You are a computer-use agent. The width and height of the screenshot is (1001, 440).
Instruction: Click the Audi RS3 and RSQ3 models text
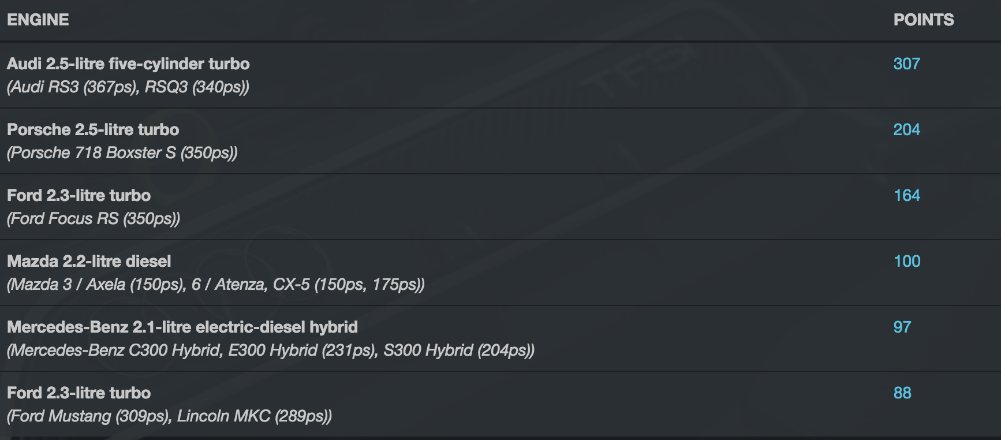[128, 87]
